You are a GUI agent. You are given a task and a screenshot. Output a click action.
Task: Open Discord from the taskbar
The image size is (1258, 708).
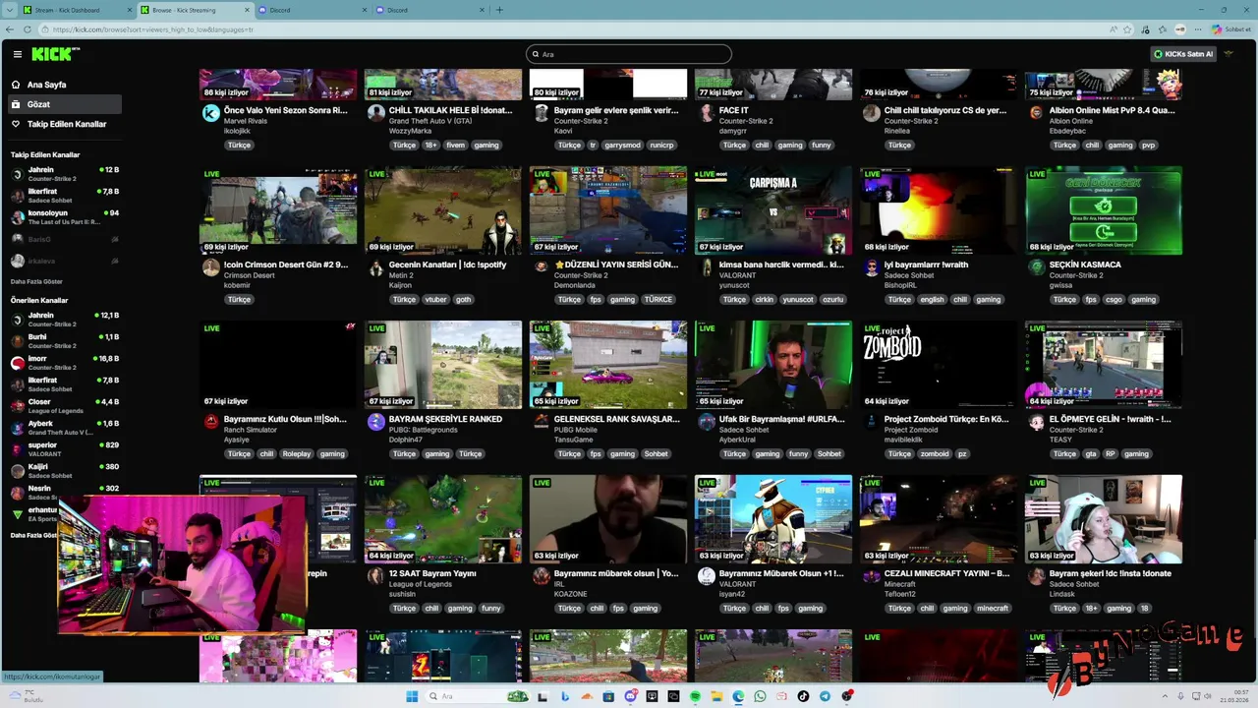click(x=631, y=696)
